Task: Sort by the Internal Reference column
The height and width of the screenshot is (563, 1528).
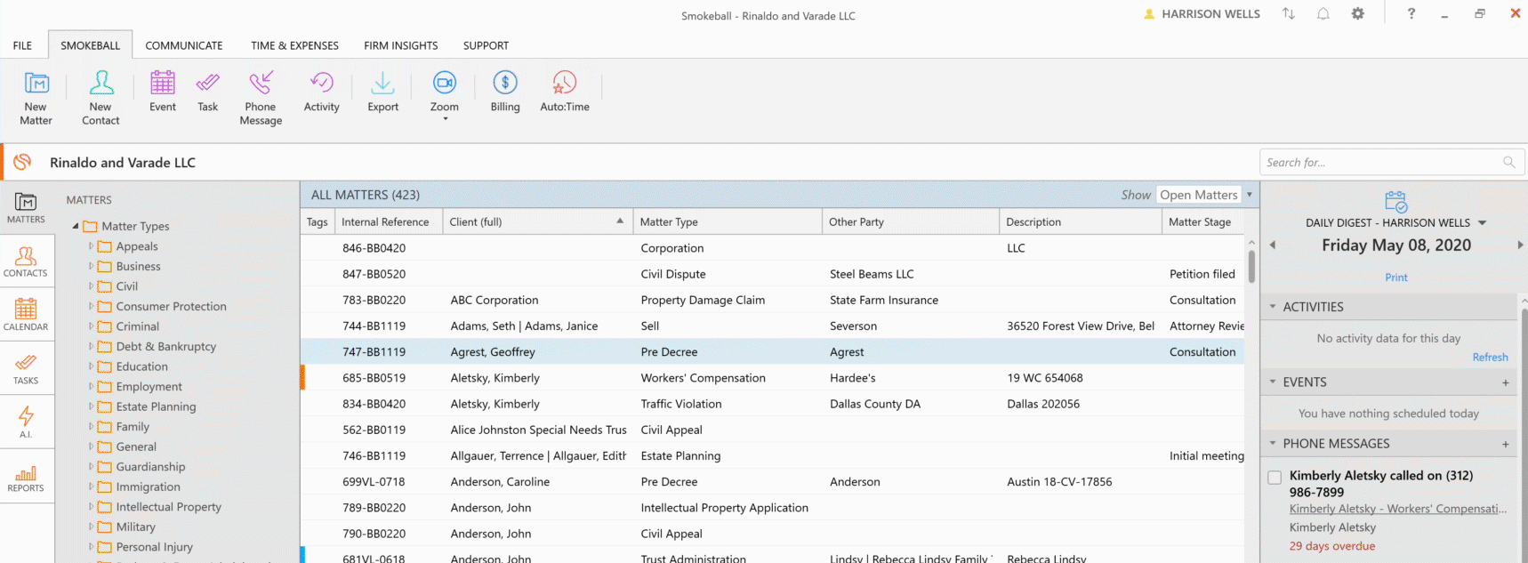Action: pyautogui.click(x=389, y=221)
